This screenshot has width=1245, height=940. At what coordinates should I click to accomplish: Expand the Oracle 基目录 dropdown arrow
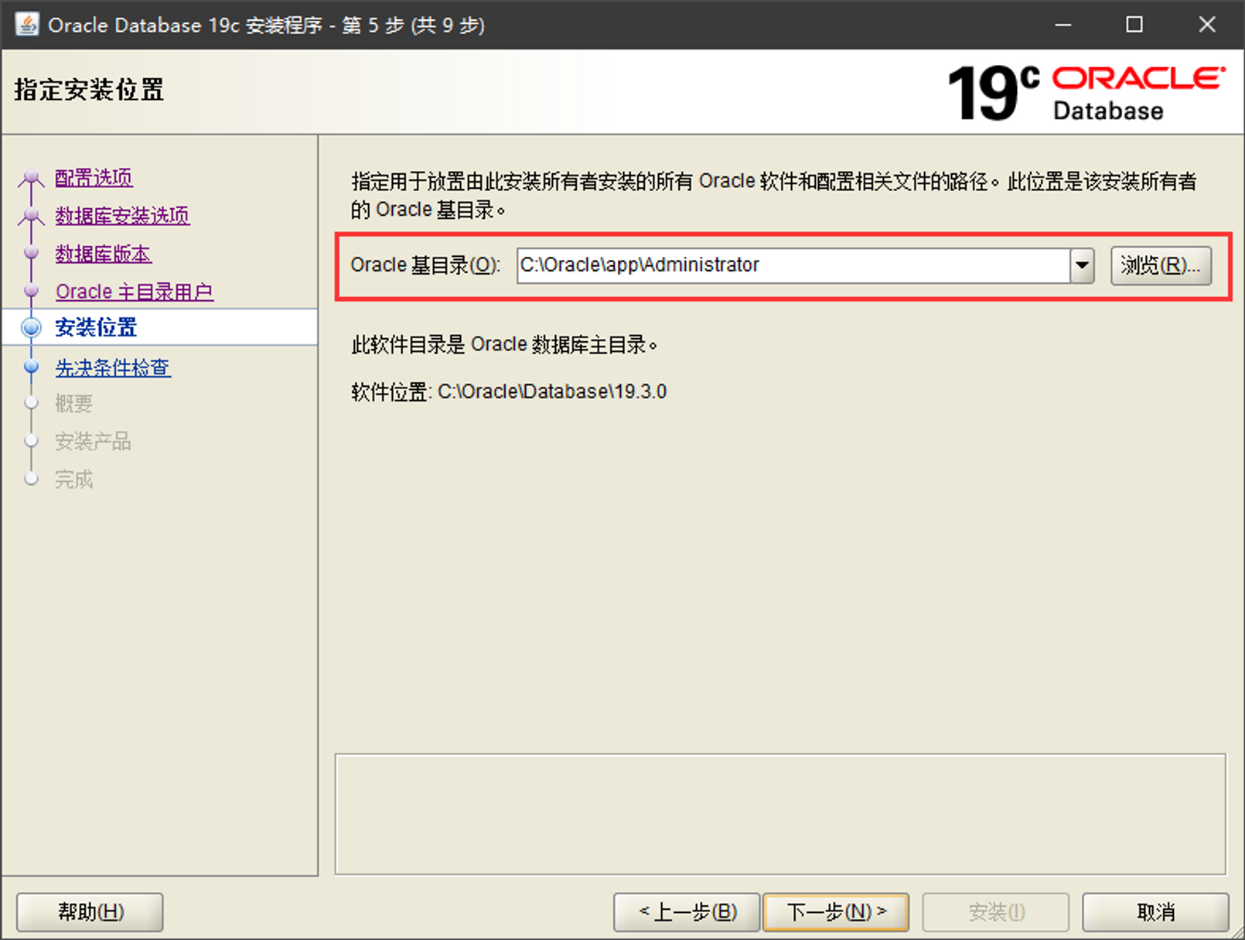[x=1082, y=265]
